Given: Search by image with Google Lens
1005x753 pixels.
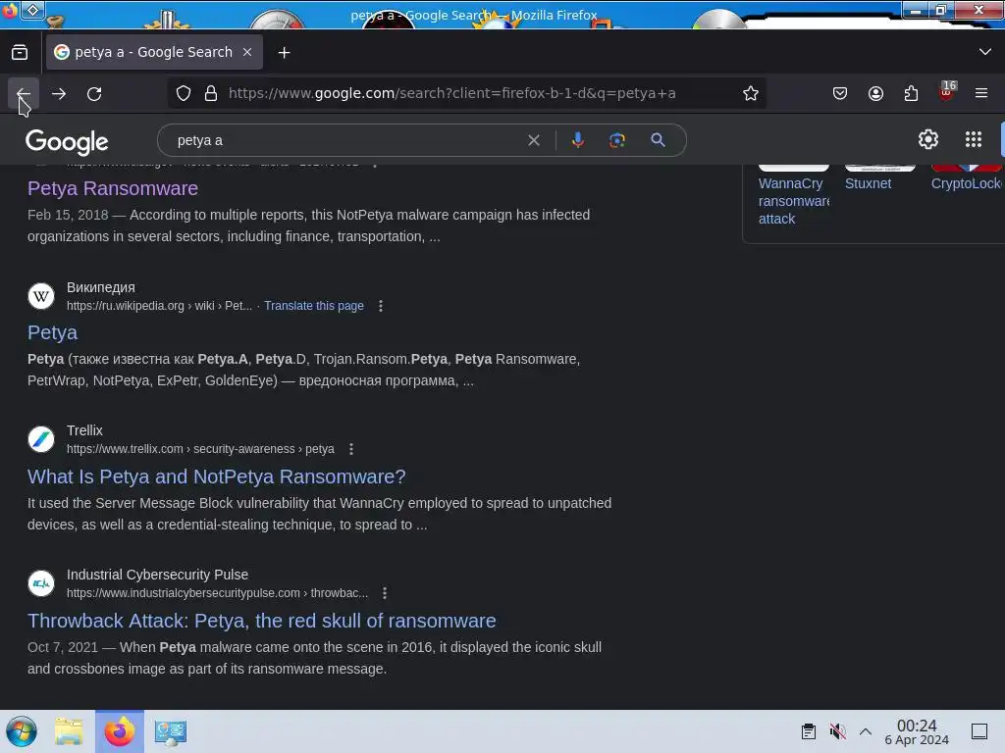Looking at the screenshot, I should [616, 140].
